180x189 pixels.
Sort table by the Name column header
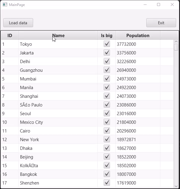point(58,36)
